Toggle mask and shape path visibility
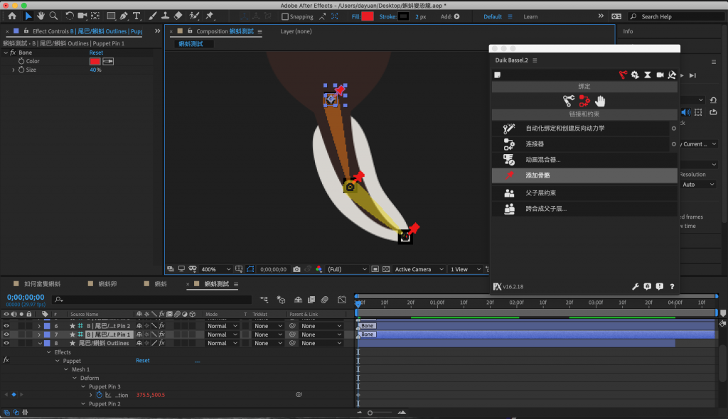 pyautogui.click(x=250, y=269)
